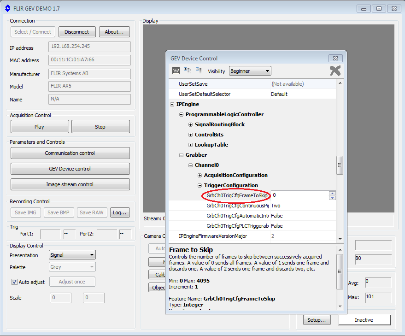Click the property tree scroll up arrow
The height and width of the screenshot is (336, 405).
[340, 83]
